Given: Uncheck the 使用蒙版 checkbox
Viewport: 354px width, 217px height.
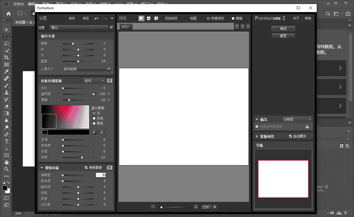Looking at the screenshot, I should tap(86, 168).
